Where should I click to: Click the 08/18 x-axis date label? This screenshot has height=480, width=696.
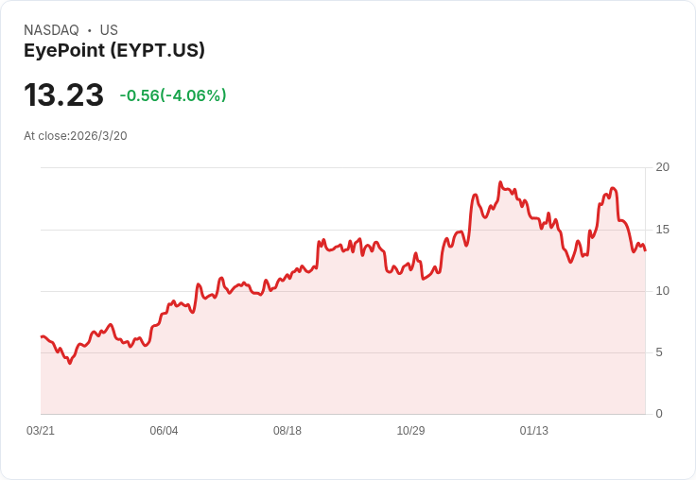tap(287, 431)
